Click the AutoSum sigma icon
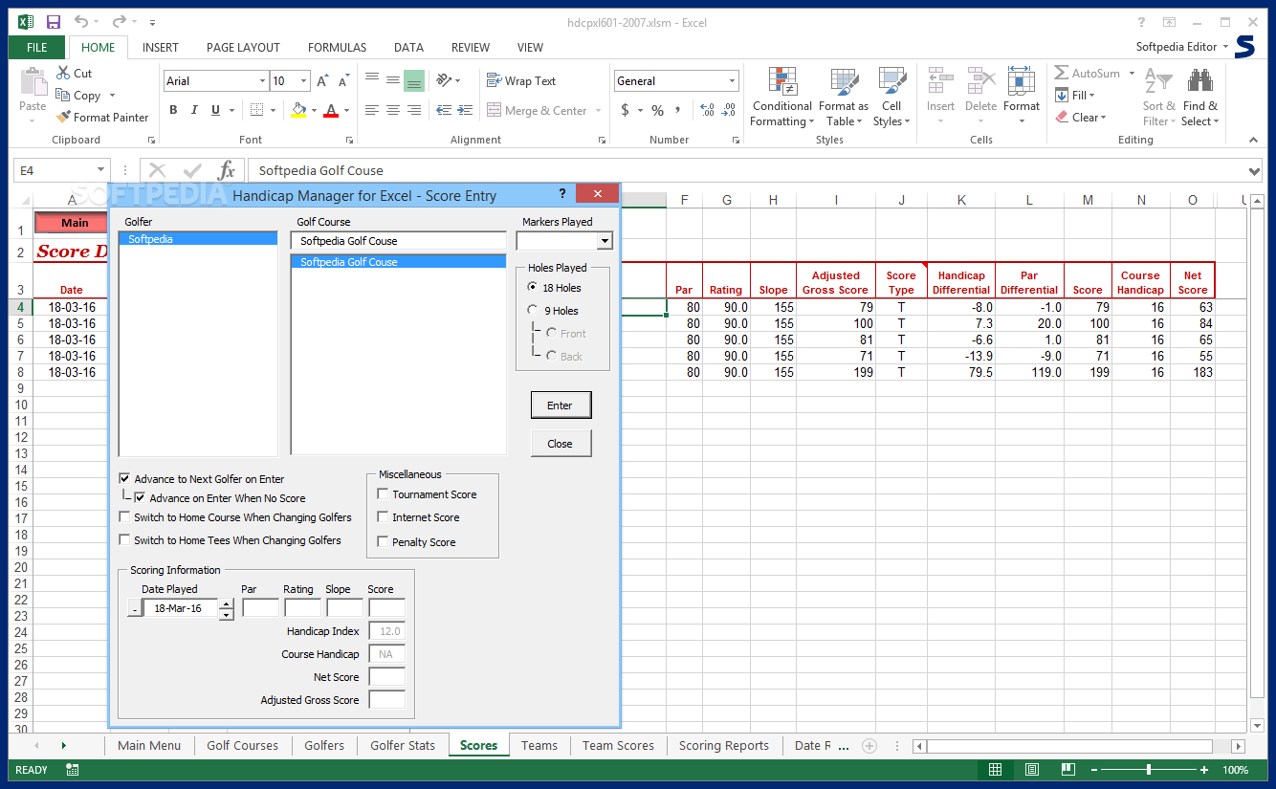Image resolution: width=1276 pixels, height=789 pixels. (x=1062, y=73)
